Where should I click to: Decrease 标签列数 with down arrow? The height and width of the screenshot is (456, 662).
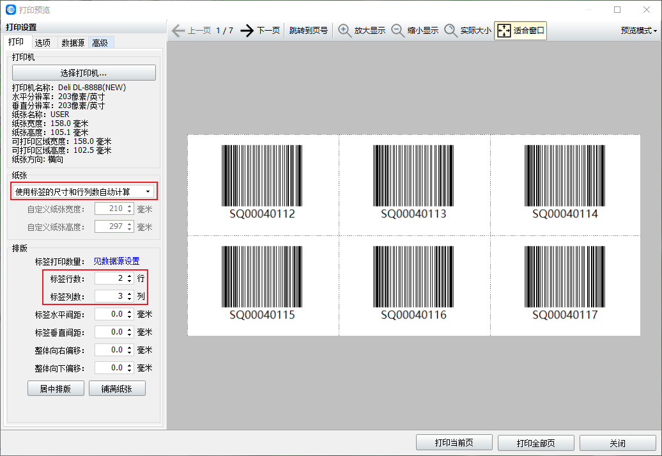point(130,299)
